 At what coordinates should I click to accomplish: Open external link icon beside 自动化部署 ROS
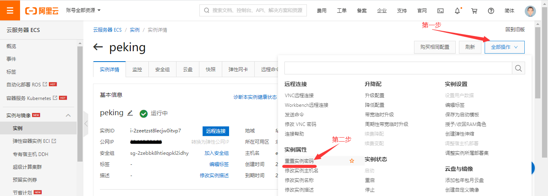45,84
